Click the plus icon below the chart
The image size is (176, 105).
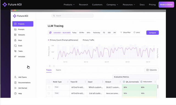(50, 66)
